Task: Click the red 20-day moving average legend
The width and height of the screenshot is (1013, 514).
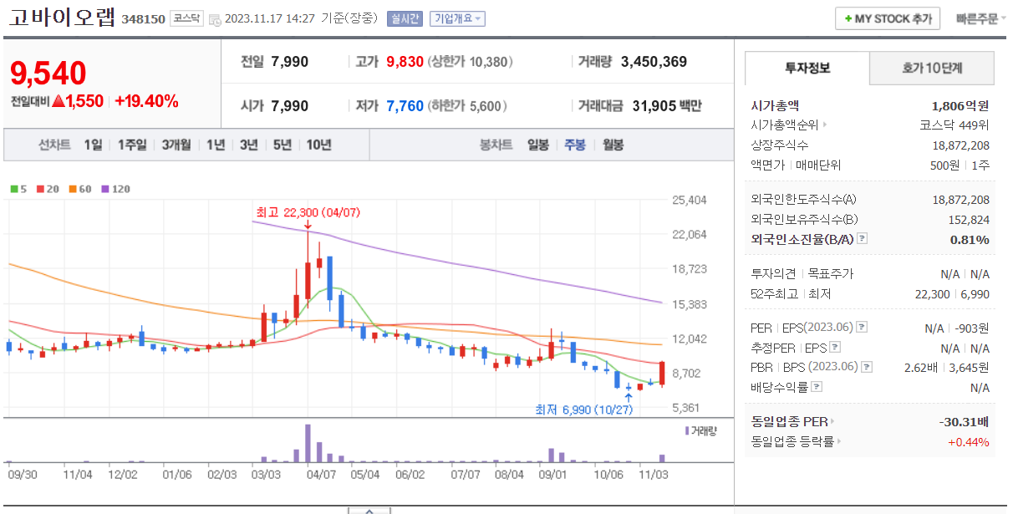Action: tap(46, 189)
